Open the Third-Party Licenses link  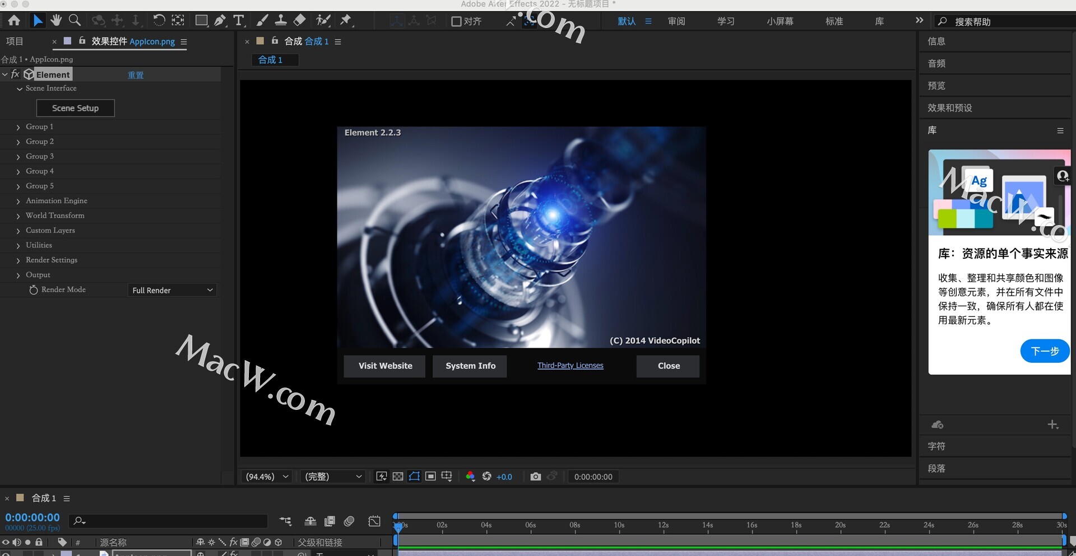[x=571, y=366]
